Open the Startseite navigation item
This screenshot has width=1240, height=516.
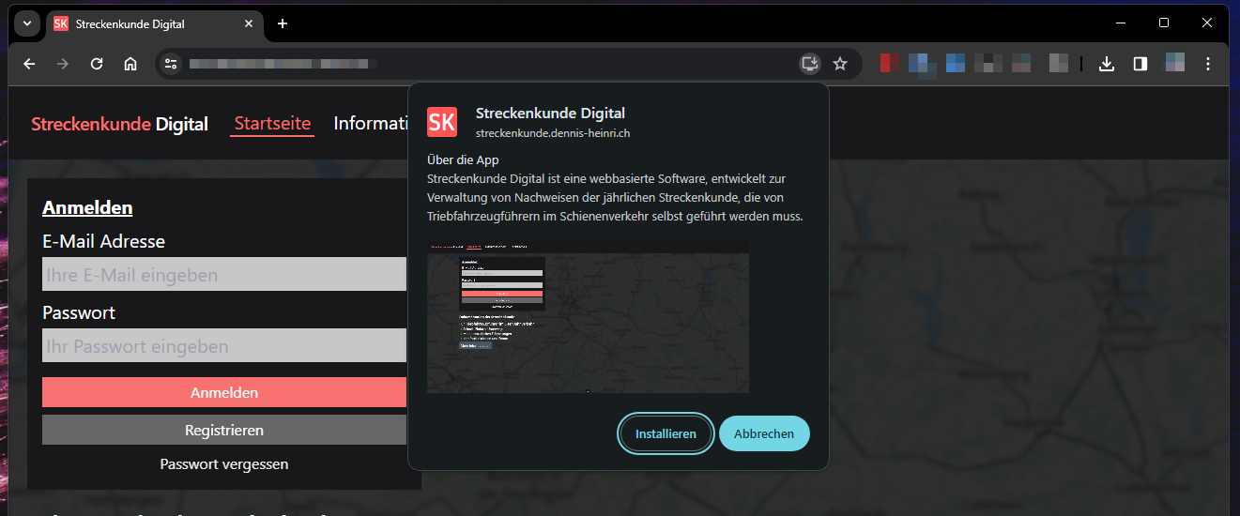tap(272, 124)
